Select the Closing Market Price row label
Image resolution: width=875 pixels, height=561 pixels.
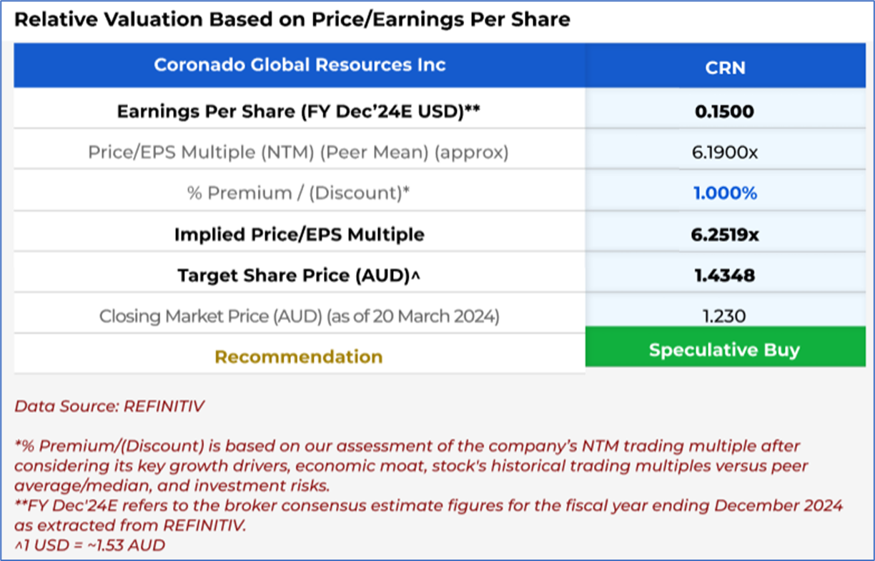pyautogui.click(x=299, y=316)
